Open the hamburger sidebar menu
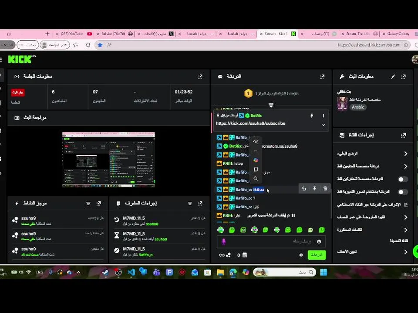 point(1,60)
